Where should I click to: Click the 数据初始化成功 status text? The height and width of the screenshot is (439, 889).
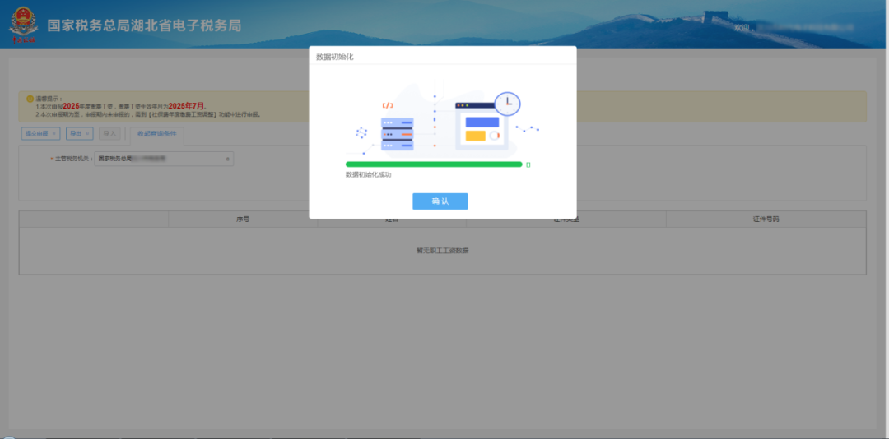(x=368, y=175)
